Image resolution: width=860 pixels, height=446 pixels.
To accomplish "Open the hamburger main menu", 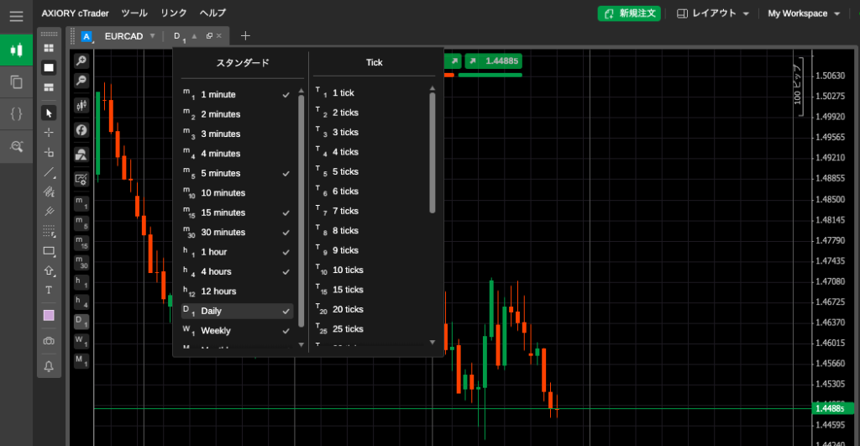I will [x=16, y=16].
